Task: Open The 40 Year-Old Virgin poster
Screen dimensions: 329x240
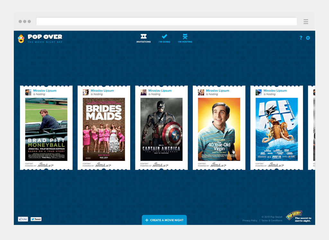Action: click(219, 129)
